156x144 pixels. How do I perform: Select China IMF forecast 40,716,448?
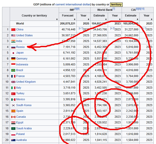pyautogui.click(x=69, y=29)
